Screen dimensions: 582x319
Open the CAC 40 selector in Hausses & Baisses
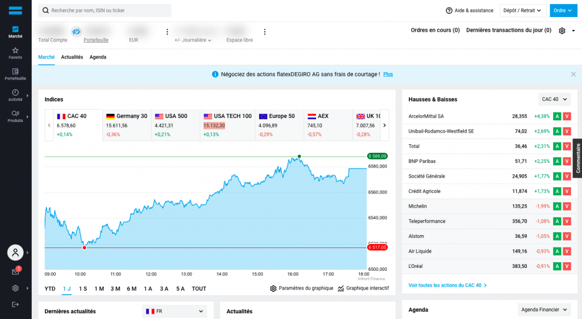(x=555, y=99)
